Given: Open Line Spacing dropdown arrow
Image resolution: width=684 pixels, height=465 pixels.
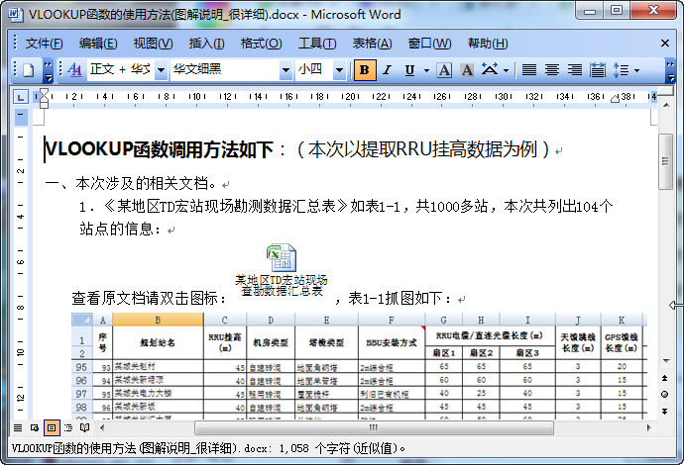Looking at the screenshot, I should click(x=636, y=70).
